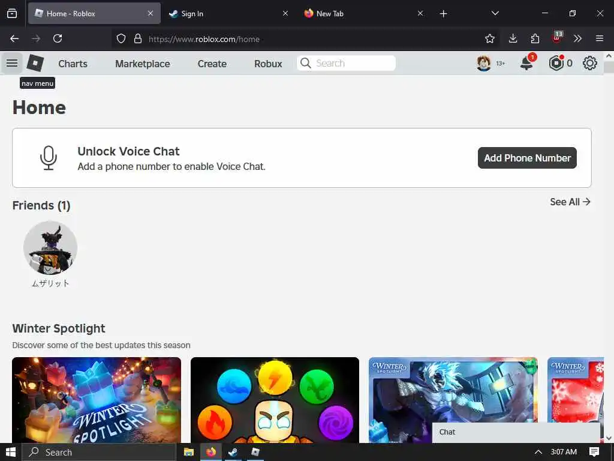
Task: Open Steam from the taskbar
Action: (x=233, y=452)
